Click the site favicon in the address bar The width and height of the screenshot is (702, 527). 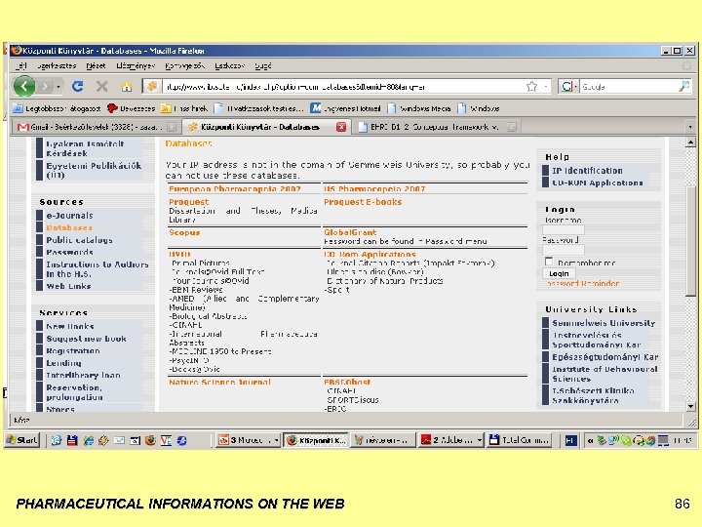click(152, 86)
